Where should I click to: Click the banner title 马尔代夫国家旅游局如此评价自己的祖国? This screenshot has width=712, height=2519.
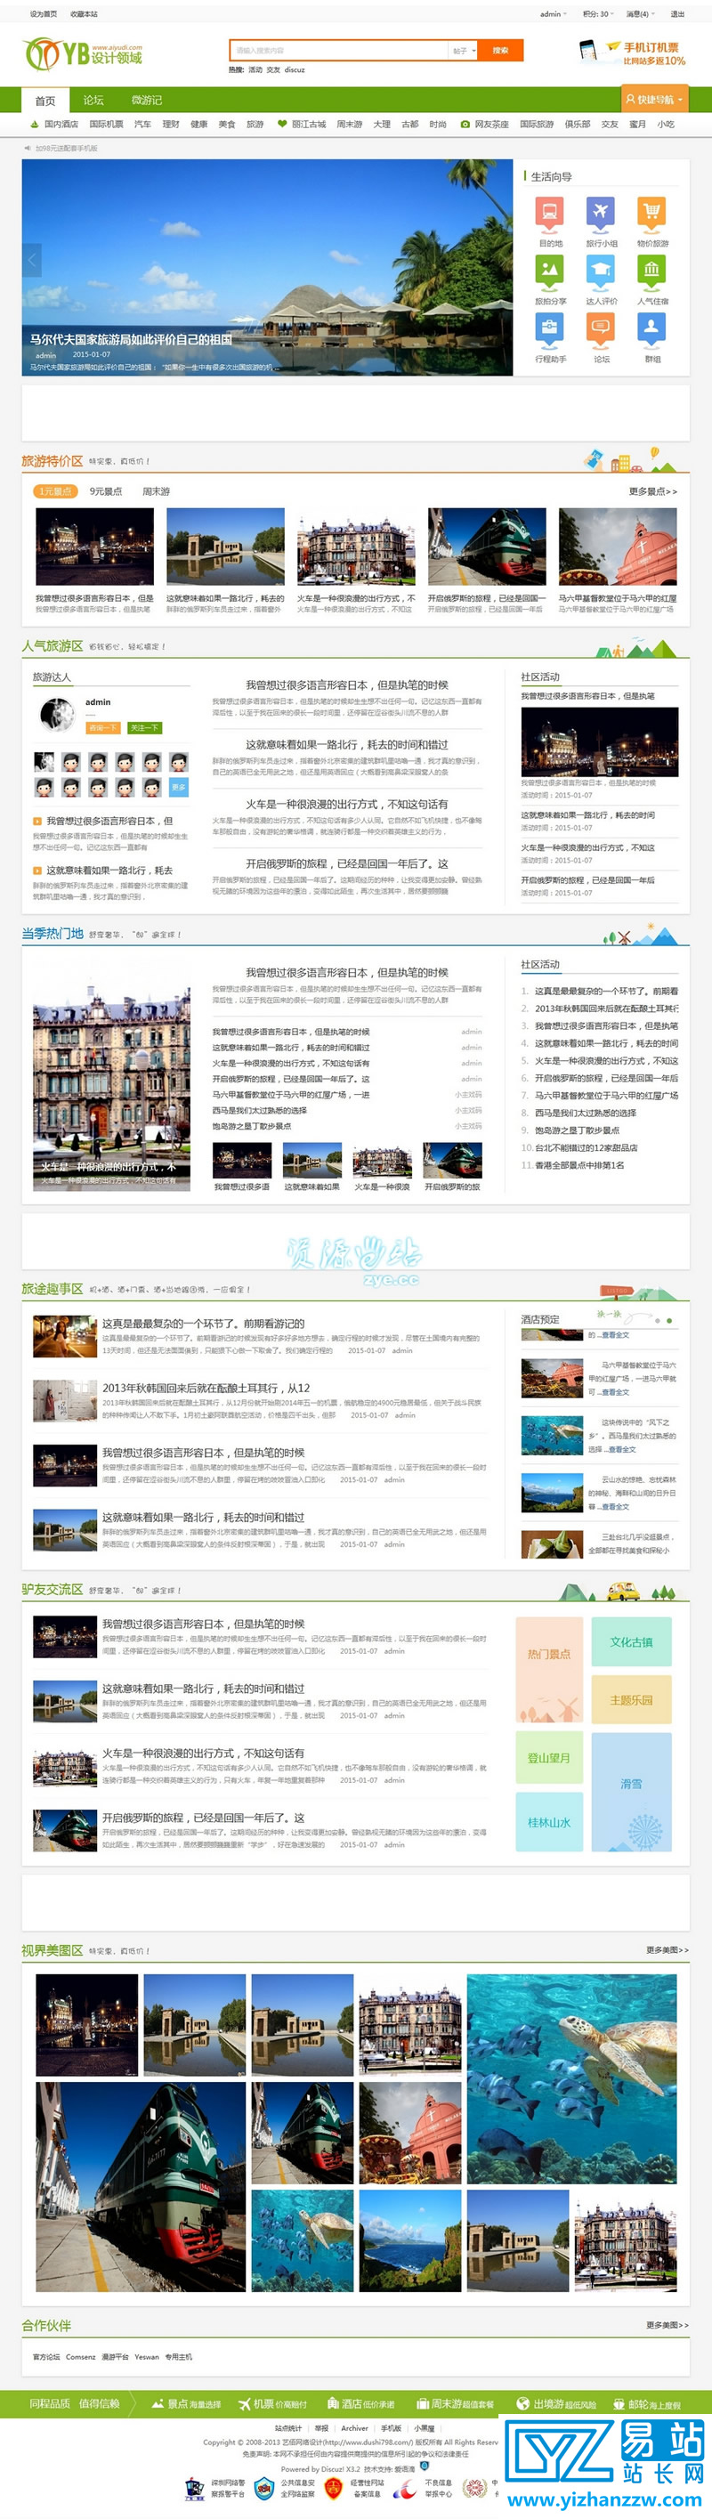130,339
